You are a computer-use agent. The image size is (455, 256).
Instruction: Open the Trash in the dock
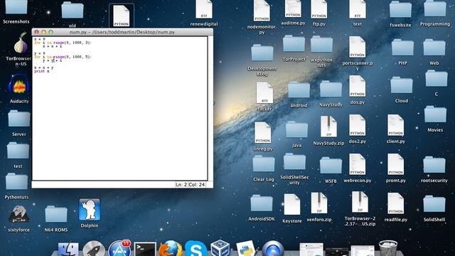tap(388, 248)
